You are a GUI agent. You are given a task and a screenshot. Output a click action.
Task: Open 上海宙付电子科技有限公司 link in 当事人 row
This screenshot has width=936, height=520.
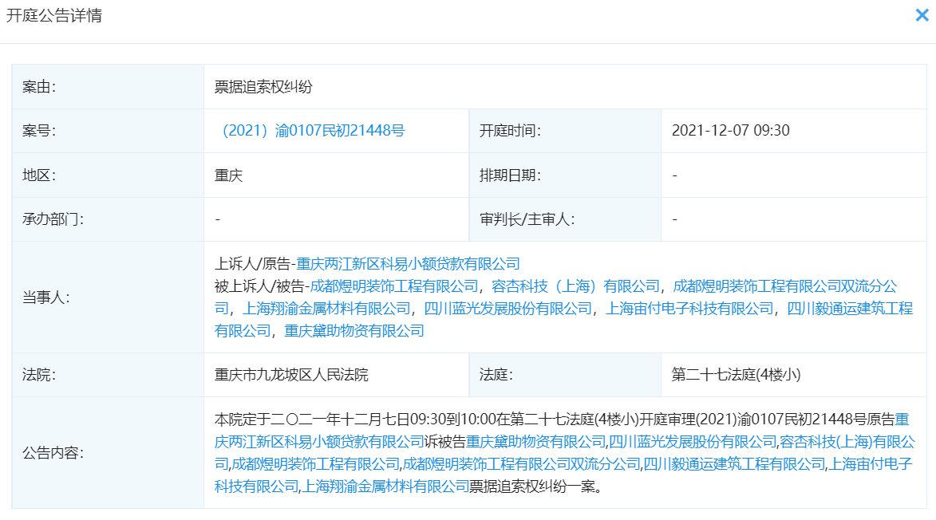click(689, 309)
